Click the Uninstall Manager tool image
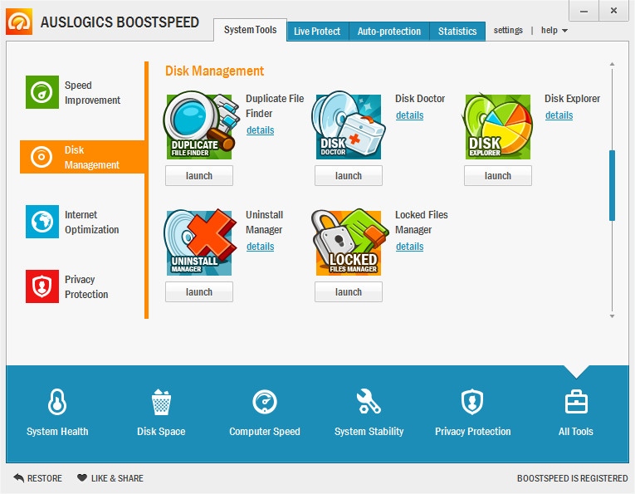The height and width of the screenshot is (494, 635). tap(200, 242)
